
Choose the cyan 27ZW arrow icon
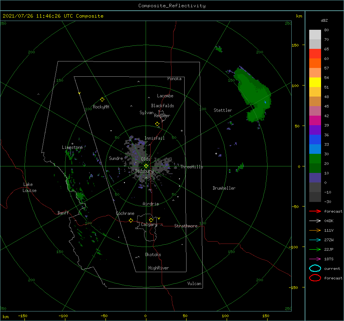pos(315,240)
